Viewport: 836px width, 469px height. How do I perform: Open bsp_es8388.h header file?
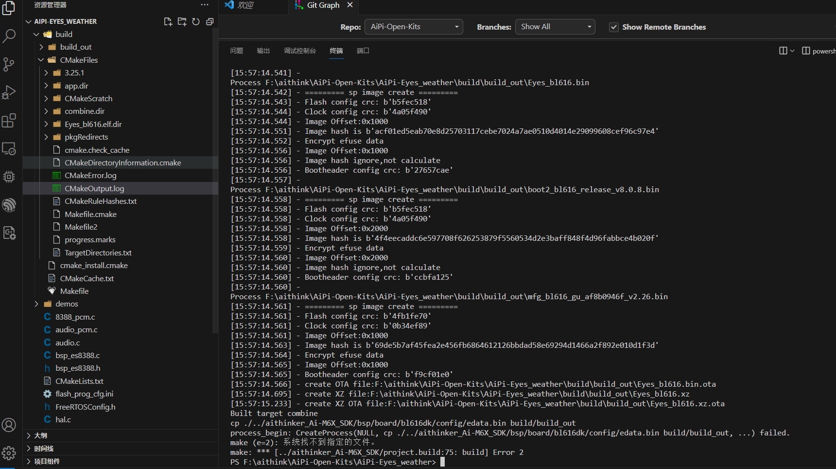78,368
